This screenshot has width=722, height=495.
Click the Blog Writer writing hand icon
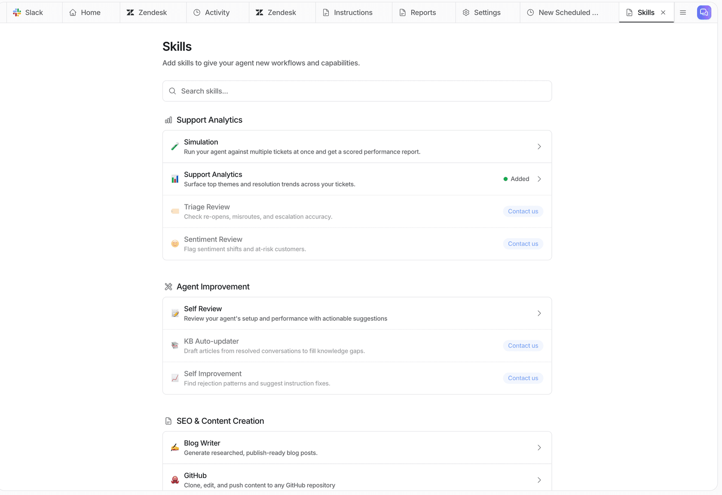click(175, 448)
